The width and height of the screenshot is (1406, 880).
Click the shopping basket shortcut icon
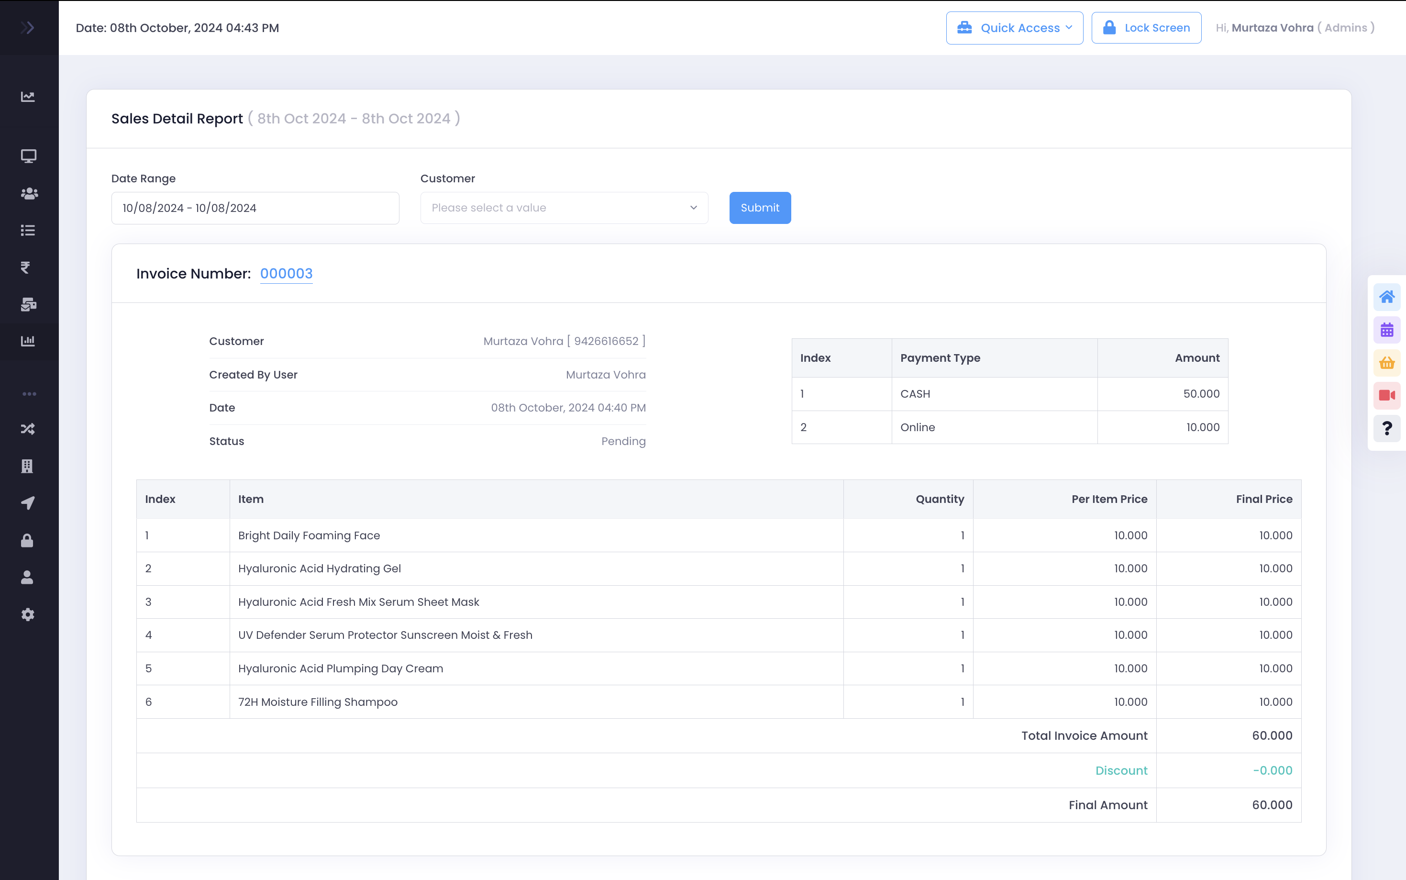point(1387,363)
